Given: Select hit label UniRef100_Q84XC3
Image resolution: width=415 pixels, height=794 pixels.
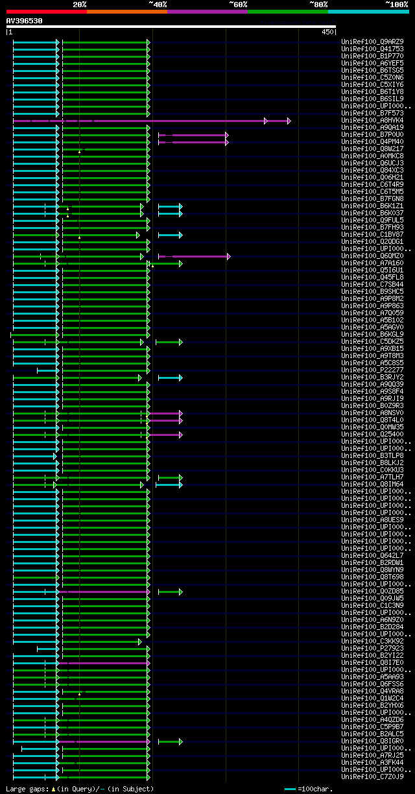Looking at the screenshot, I should click(x=372, y=171).
